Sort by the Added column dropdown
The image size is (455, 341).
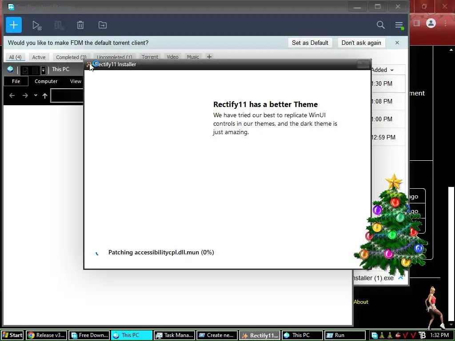(x=383, y=70)
